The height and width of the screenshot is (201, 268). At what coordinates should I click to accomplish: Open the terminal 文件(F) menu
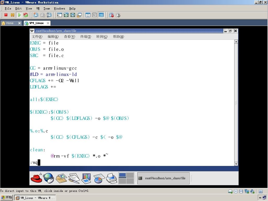pos(37,36)
